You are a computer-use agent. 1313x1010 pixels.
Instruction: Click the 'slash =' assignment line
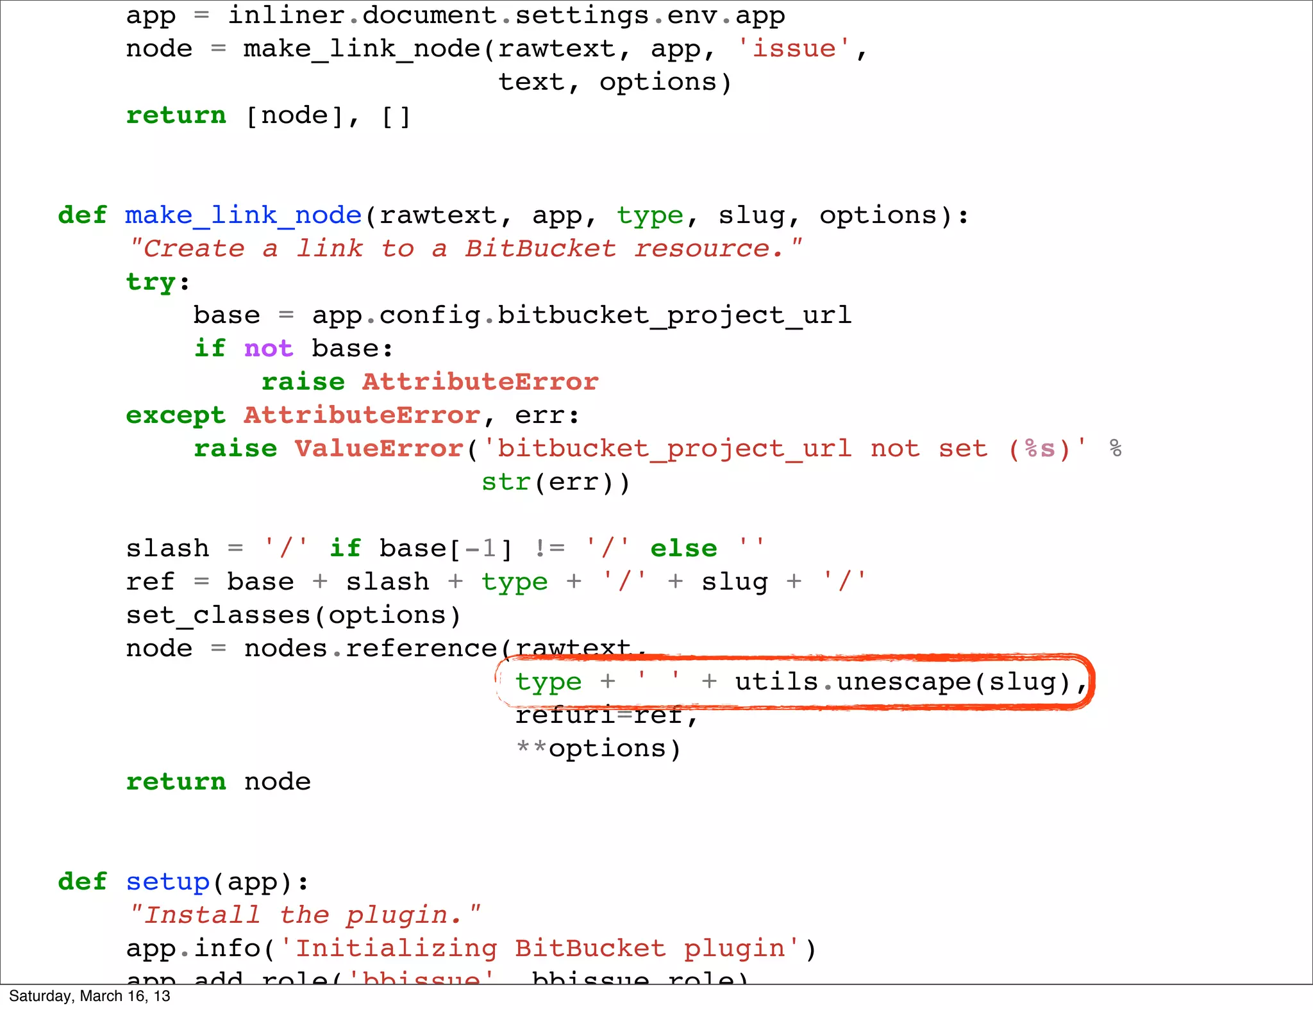(x=446, y=549)
